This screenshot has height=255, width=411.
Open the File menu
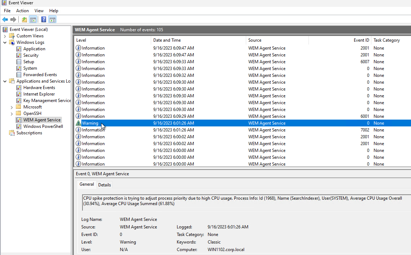click(x=7, y=11)
